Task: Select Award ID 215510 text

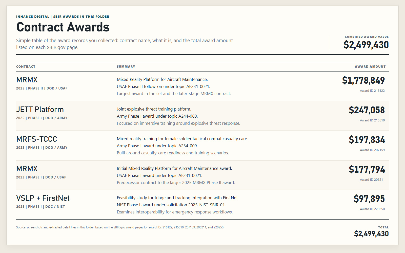Action: [x=372, y=120]
